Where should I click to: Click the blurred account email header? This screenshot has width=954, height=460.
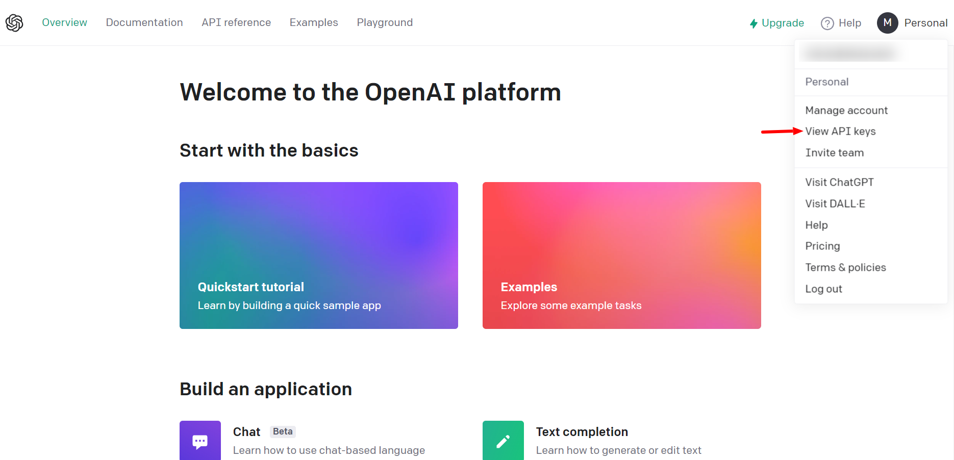click(850, 53)
